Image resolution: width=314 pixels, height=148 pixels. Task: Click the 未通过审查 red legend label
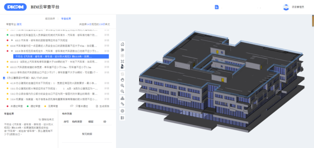tap(16, 106)
